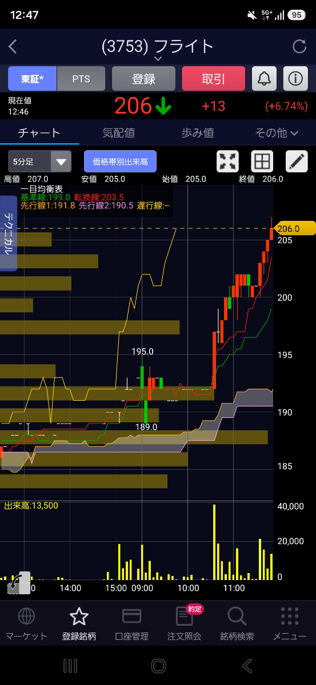Toggle 価格帯別出来高 overlay
This screenshot has height=685, width=316.
point(120,162)
